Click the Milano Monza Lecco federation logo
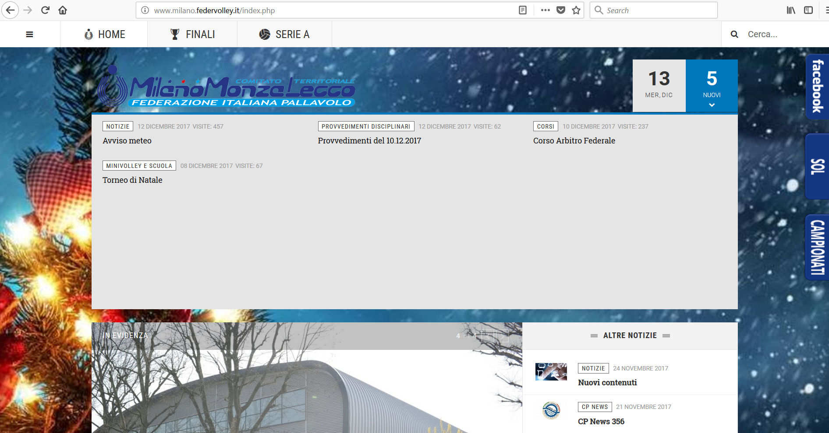Viewport: 829px width, 433px height. click(226, 86)
